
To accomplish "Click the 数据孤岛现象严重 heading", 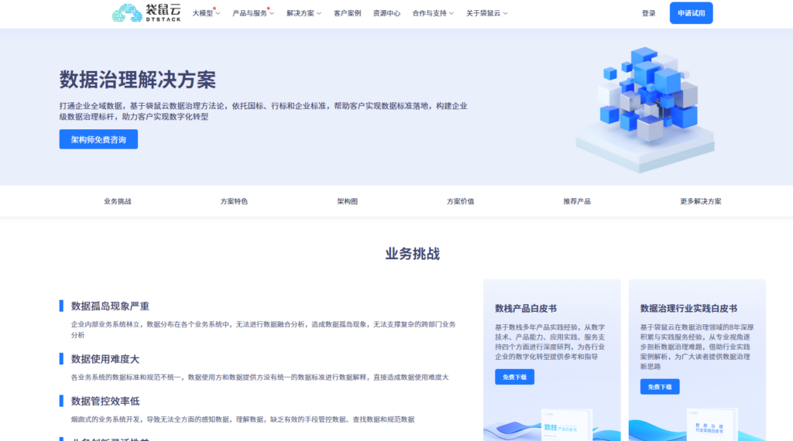I will (x=110, y=306).
